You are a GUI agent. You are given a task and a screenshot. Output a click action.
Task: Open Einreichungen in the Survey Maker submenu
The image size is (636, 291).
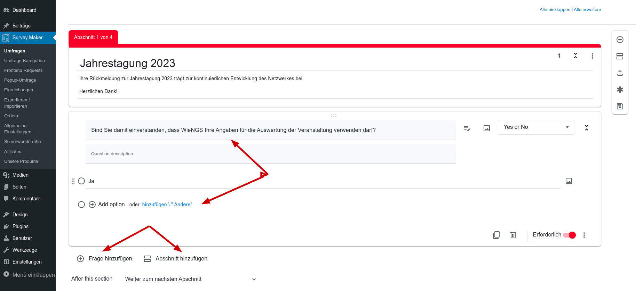19,90
